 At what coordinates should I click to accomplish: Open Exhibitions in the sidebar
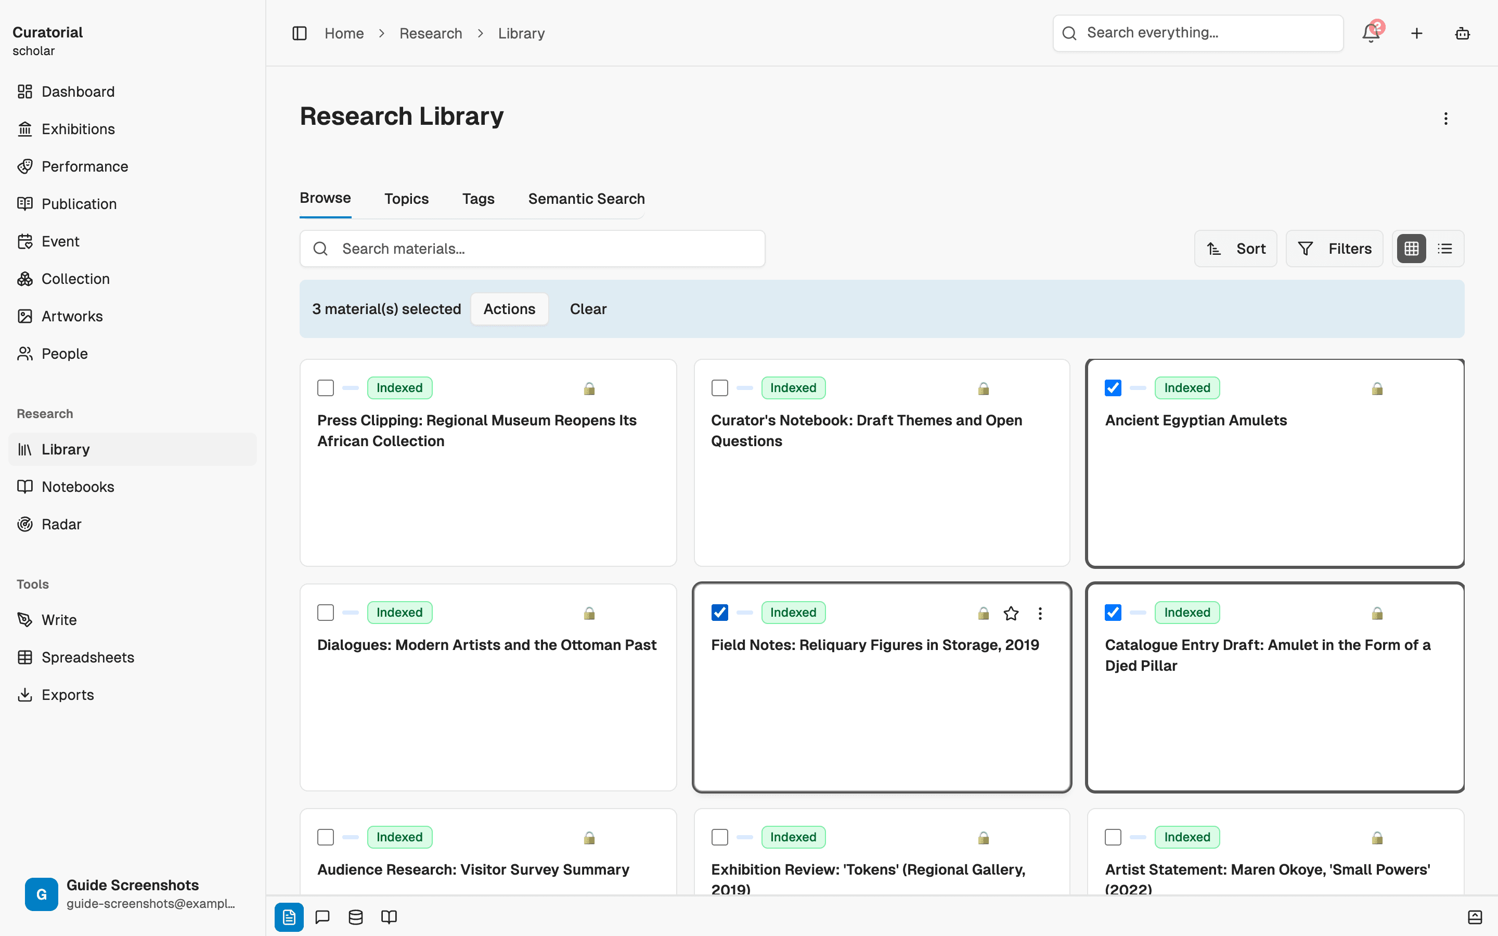click(x=133, y=129)
